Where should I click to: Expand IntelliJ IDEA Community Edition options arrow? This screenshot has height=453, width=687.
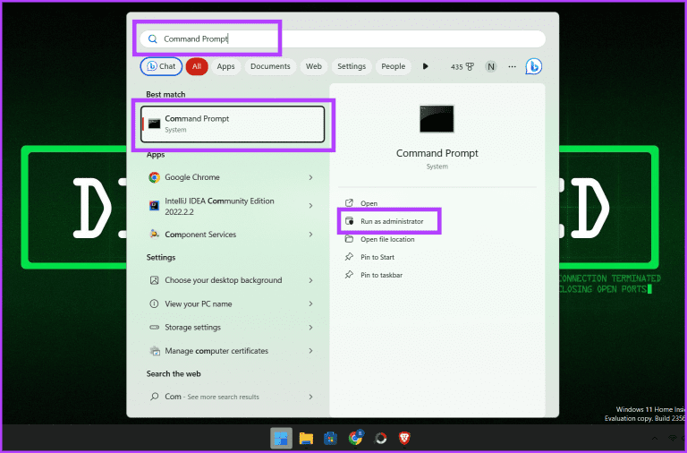310,206
